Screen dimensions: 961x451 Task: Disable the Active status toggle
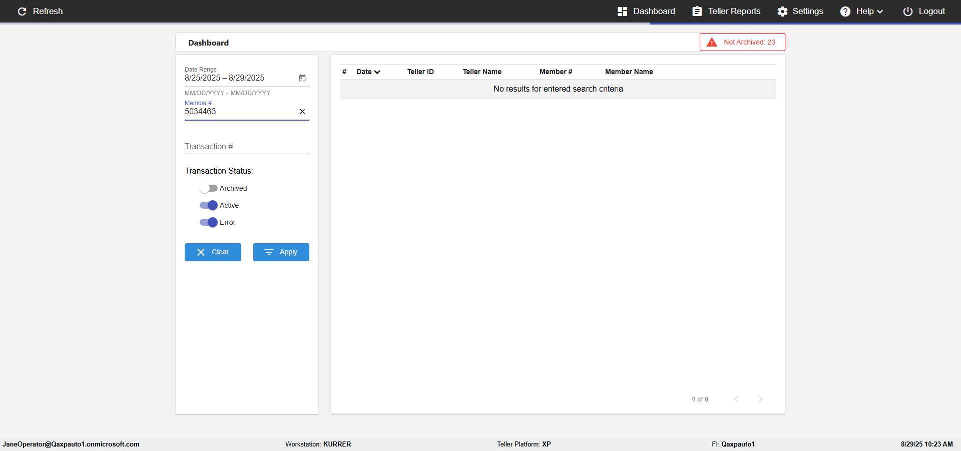[208, 205]
